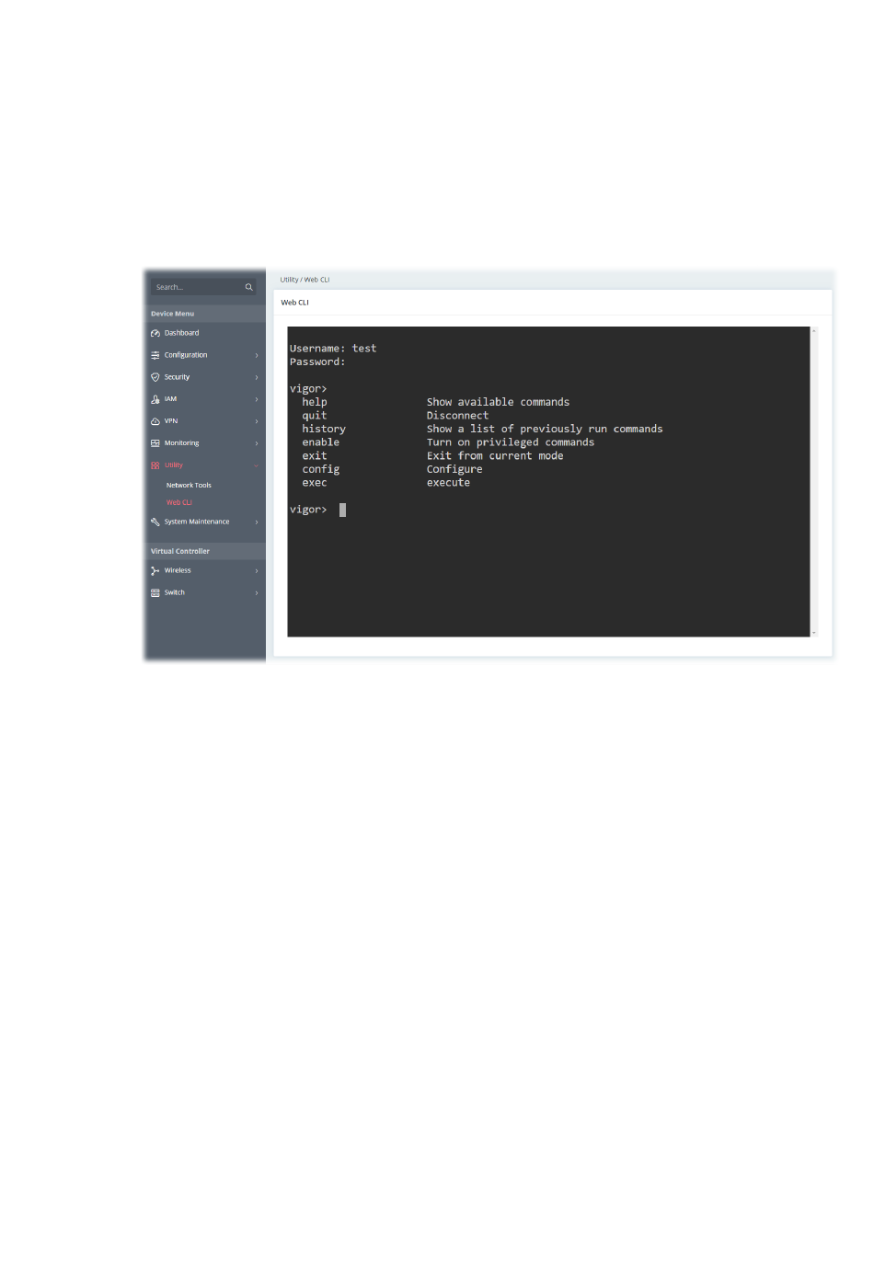Click 'Turn on privileged commands' text
Screen dimensions: 874x1285
[511, 442]
